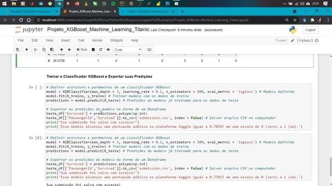Open Spotify from the taskbar
Screen dimensions: 332x186
[x=113, y=4]
